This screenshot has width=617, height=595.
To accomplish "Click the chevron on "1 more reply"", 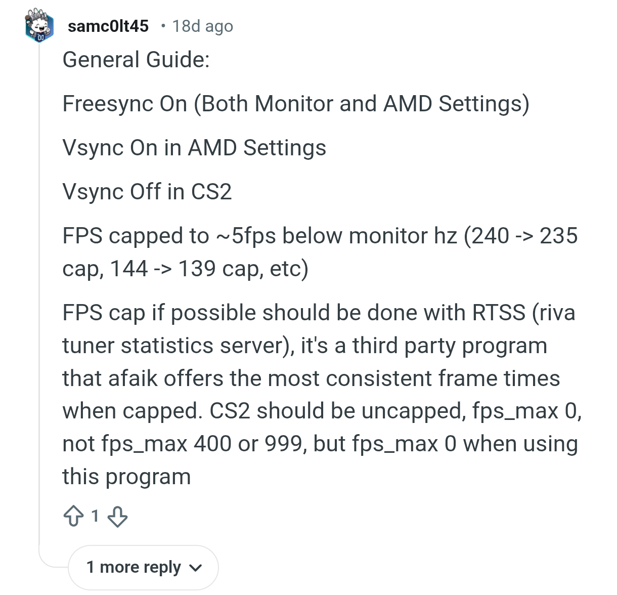I will click(x=195, y=568).
